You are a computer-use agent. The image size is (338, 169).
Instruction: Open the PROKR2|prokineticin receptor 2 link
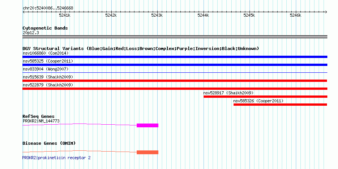point(57,158)
